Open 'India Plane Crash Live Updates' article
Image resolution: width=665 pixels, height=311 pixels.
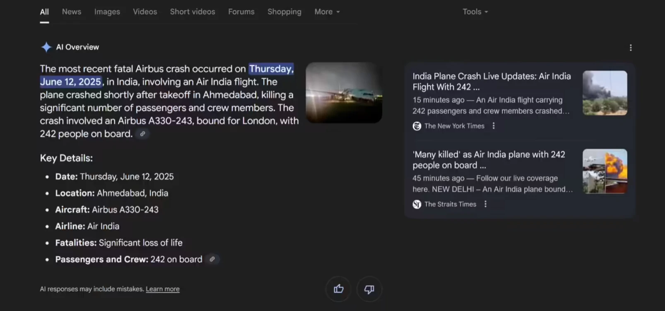click(x=492, y=81)
